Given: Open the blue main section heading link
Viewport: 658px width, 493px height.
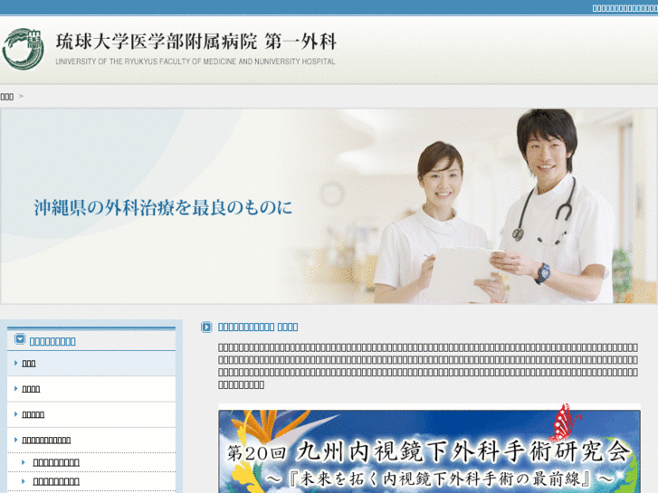Looking at the screenshot, I should point(258,327).
